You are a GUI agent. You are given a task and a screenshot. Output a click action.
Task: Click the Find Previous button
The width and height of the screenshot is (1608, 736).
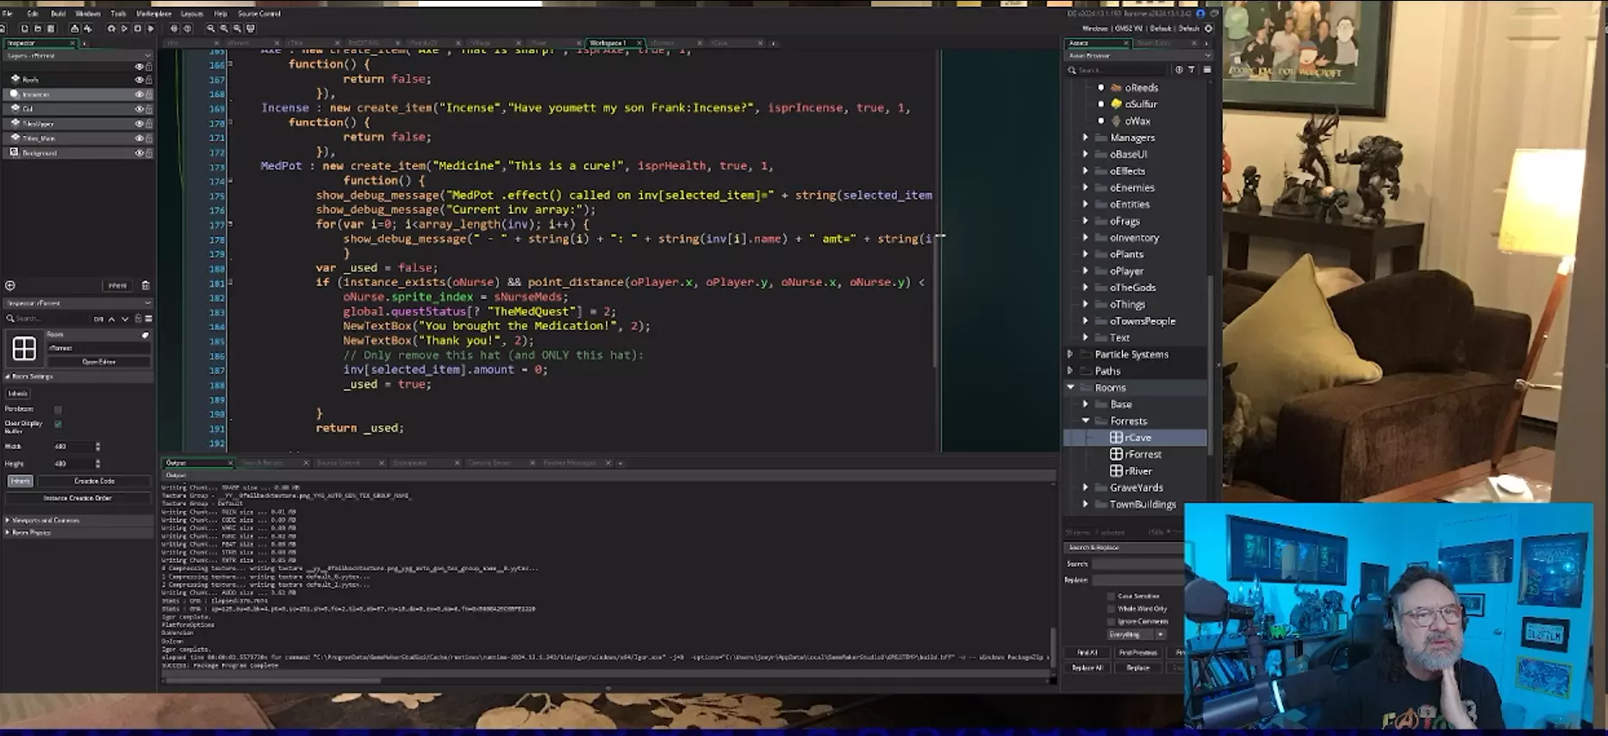(1138, 652)
